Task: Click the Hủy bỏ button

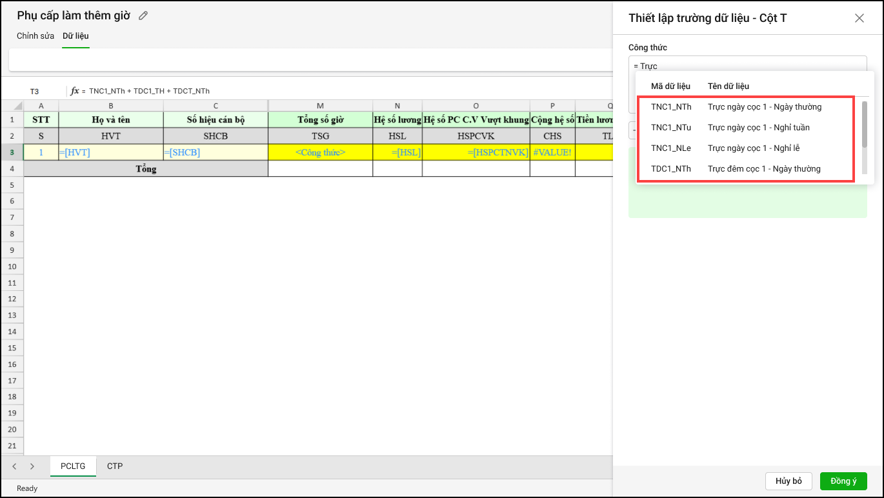Action: point(789,481)
